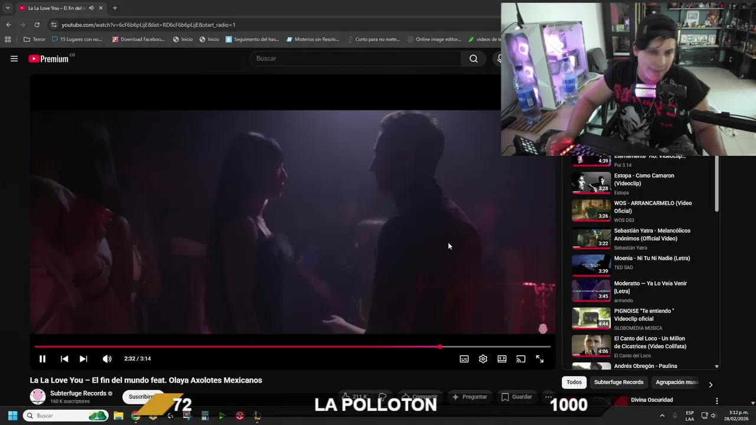
Task: View site information icon in address bar
Action: tap(54, 25)
